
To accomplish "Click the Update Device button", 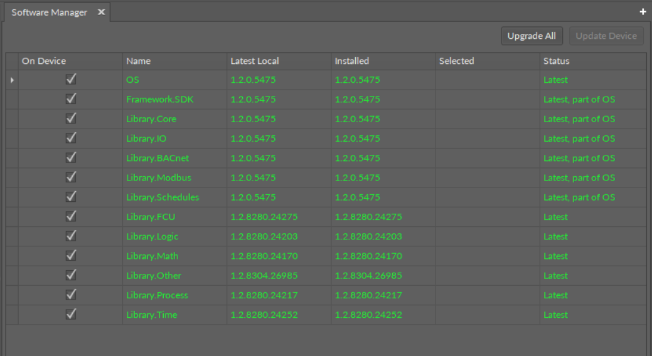I will [606, 36].
